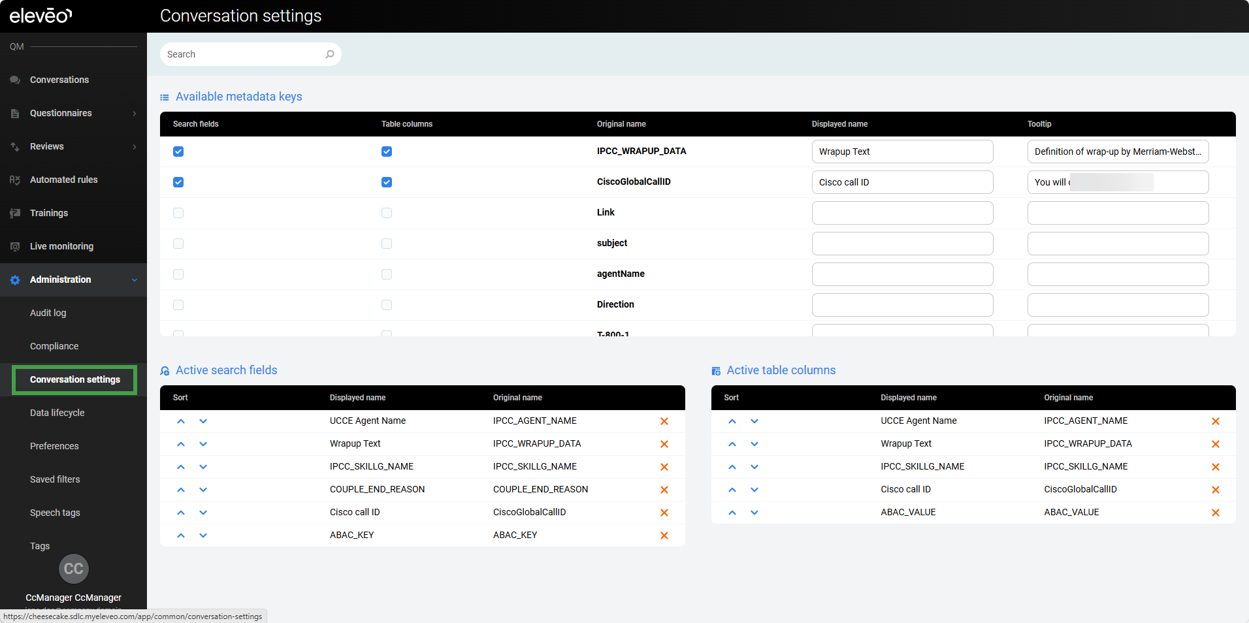Move Cisco call ID table column up
This screenshot has height=623, width=1249.
point(732,490)
